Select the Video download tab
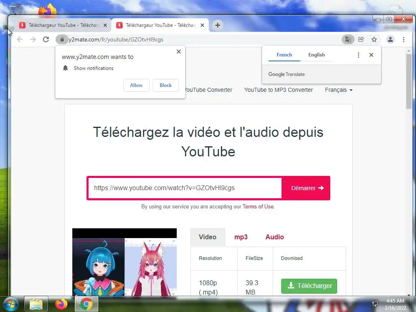This screenshot has width=416, height=312. (x=208, y=237)
